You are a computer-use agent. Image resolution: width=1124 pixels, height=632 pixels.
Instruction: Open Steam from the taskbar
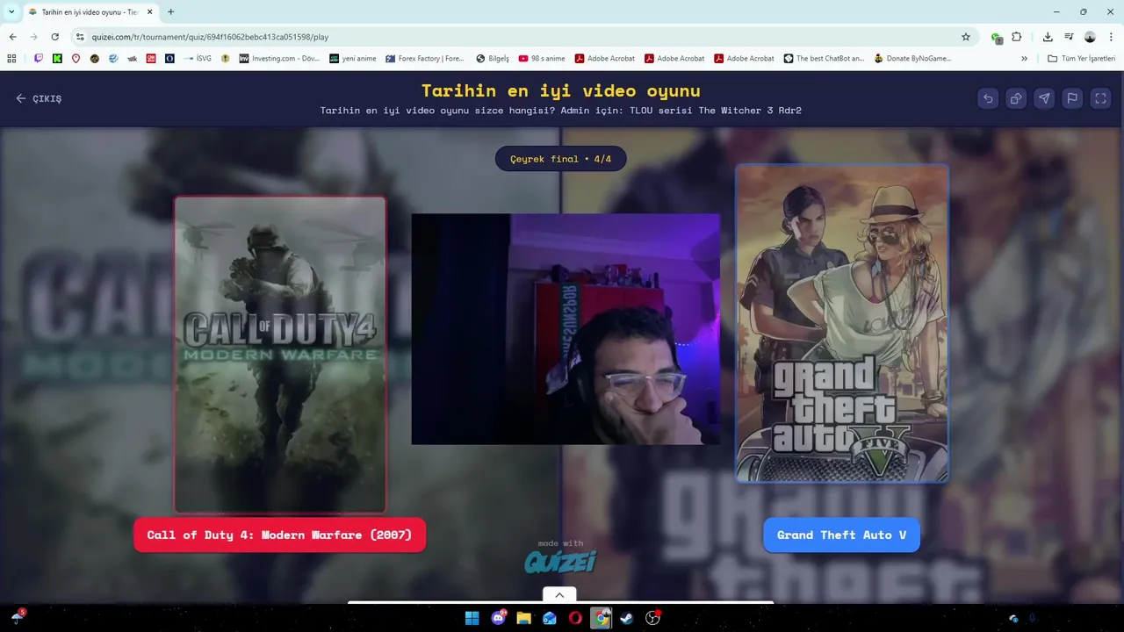pos(627,618)
